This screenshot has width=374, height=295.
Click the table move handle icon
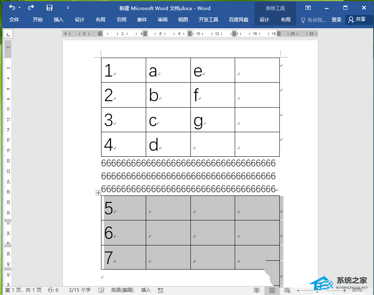pos(98,193)
